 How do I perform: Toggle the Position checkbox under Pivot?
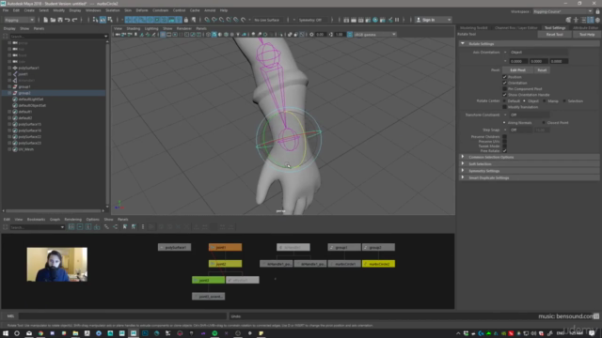pos(504,77)
